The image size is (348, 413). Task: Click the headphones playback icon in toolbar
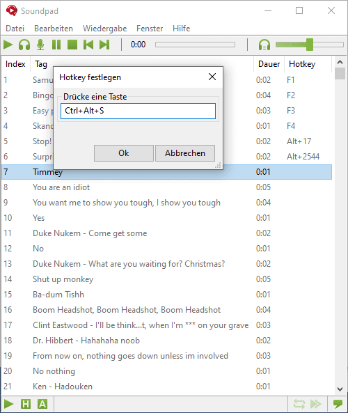[x=24, y=45]
